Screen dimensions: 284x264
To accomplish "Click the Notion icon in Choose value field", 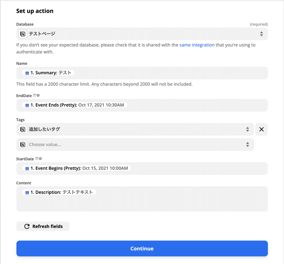I will pyautogui.click(x=23, y=144).
